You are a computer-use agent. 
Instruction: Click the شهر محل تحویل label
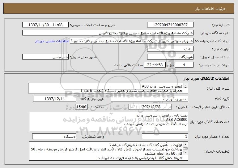coord(83,57)
